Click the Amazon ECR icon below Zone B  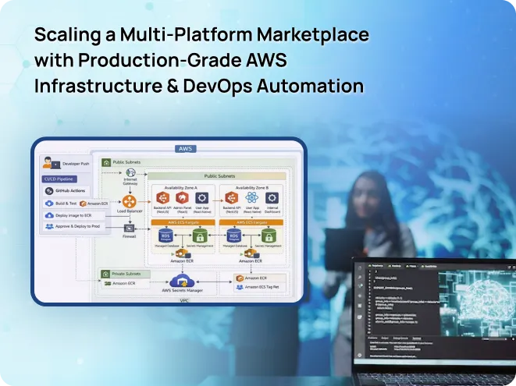[x=251, y=253]
